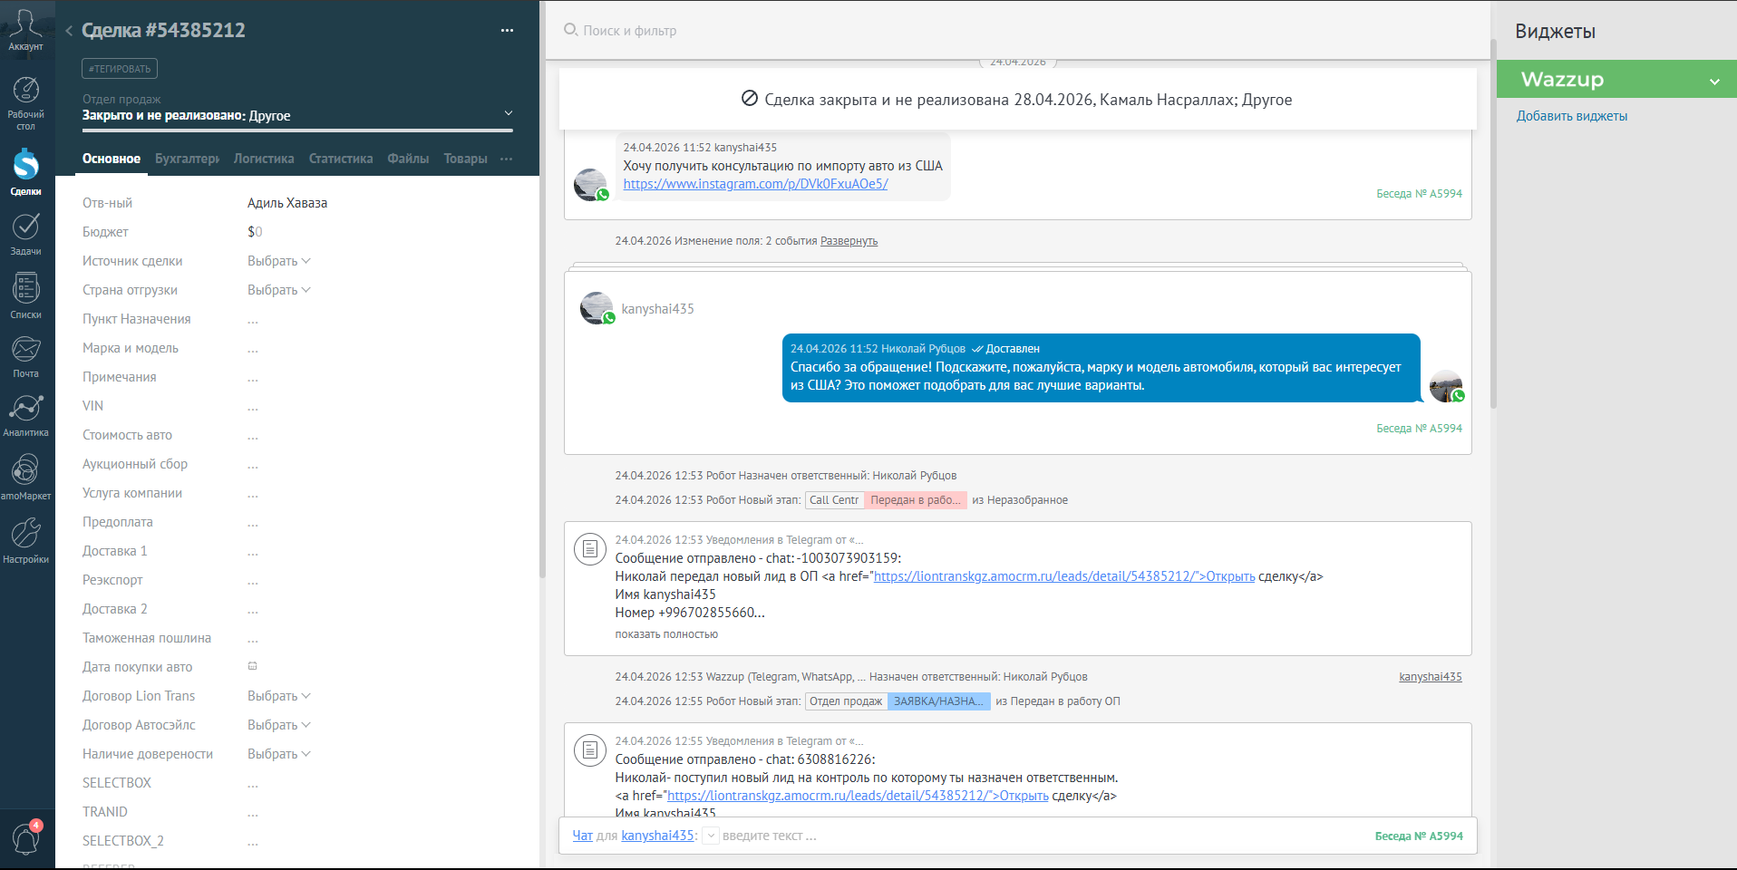Switch to Основное tab

click(112, 159)
